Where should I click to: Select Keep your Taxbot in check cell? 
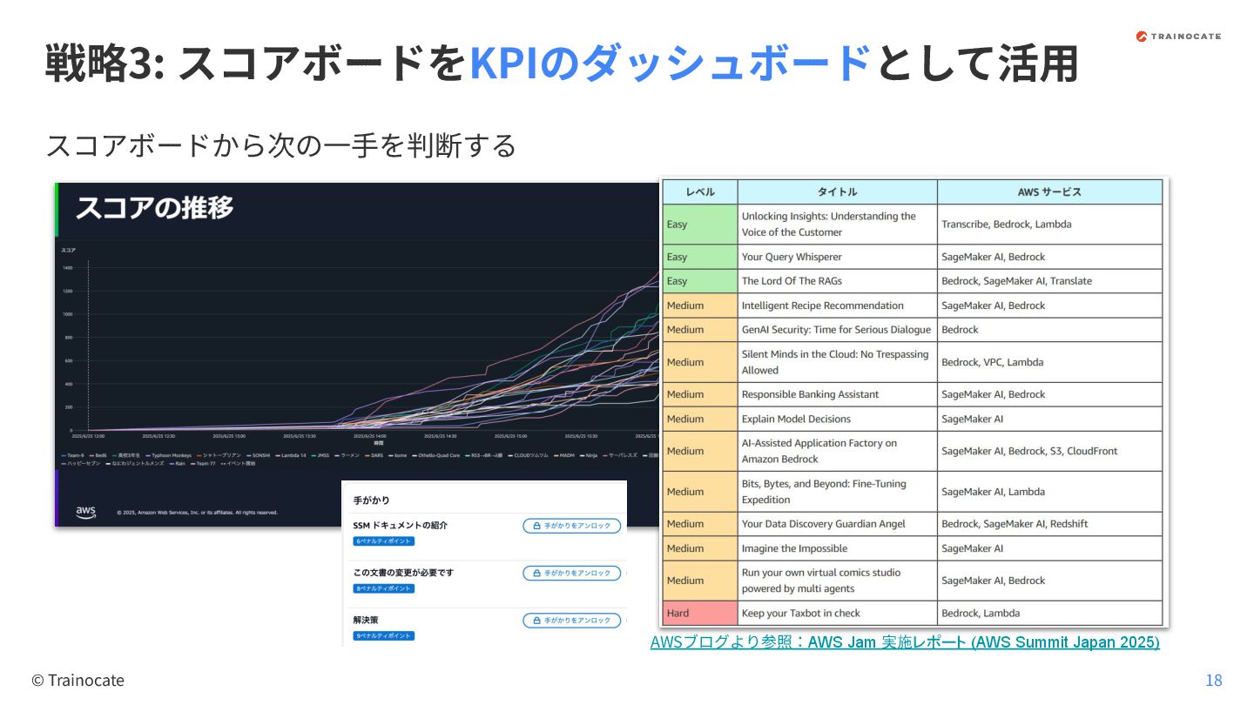(837, 613)
